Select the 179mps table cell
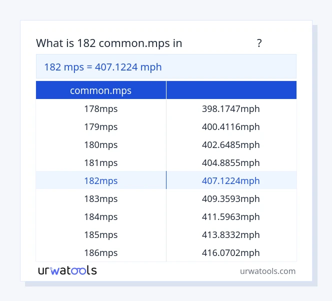 click(100, 127)
